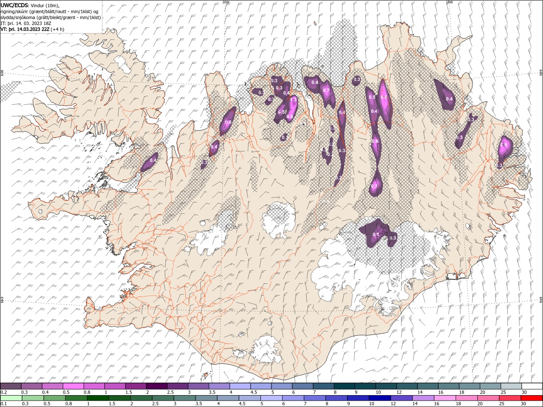Select the dark purple upper swatch between 2 and 2.5

coord(157,386)
